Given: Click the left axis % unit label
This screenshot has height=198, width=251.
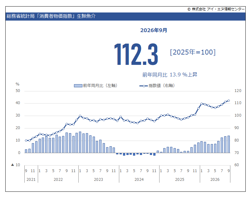Looking at the screenshot, I should coord(17,84).
